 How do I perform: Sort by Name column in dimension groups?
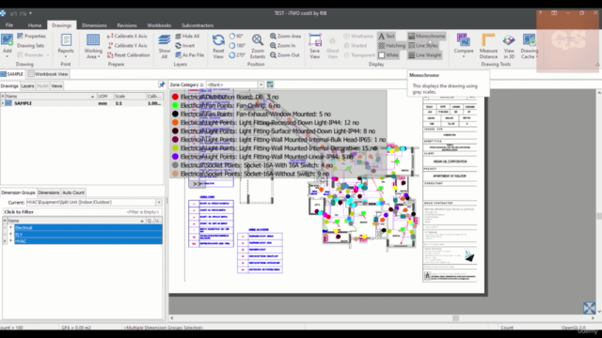pos(76,221)
